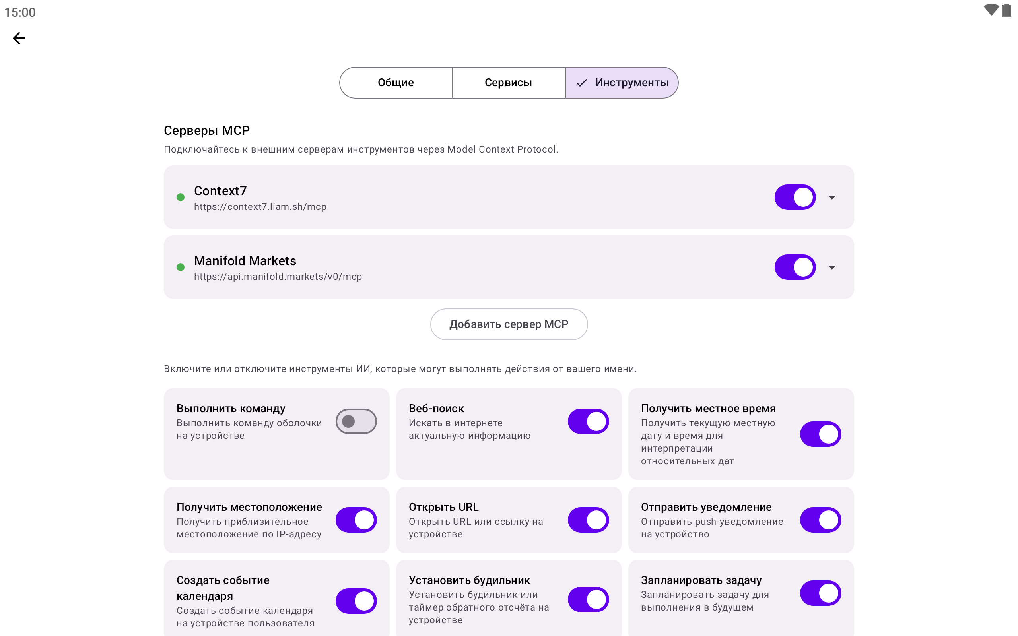Click the Wi-Fi status icon

click(991, 10)
